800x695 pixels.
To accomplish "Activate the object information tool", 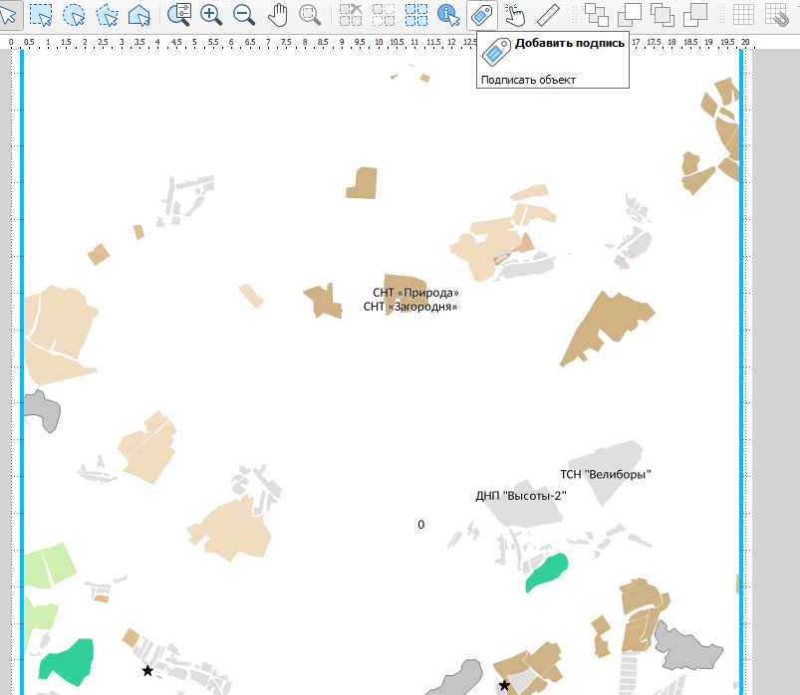I will click(449, 14).
